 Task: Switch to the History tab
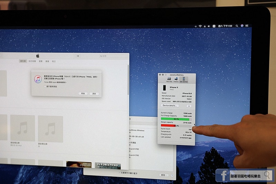[x=176, y=80]
